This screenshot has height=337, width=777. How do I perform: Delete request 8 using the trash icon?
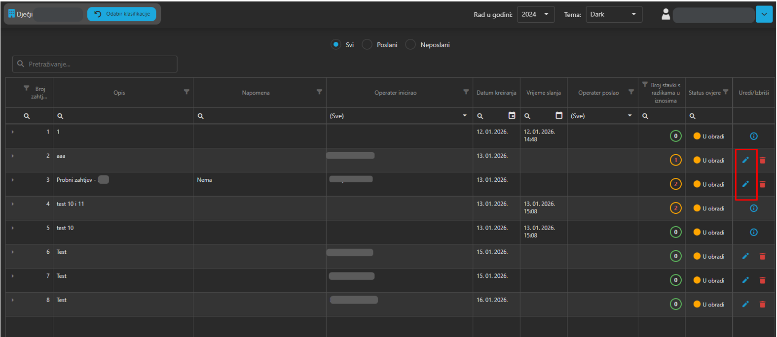pyautogui.click(x=762, y=304)
